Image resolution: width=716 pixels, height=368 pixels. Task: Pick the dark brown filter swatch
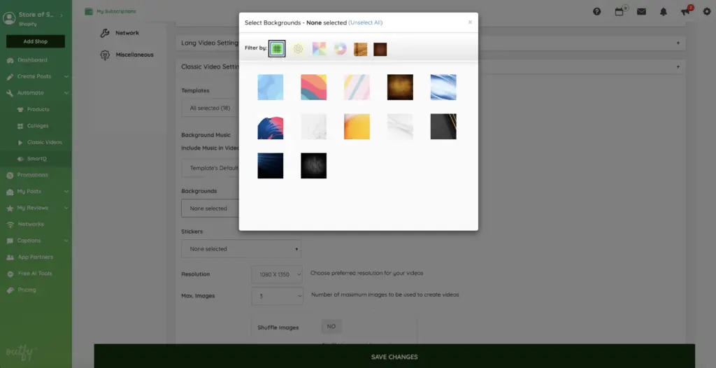pyautogui.click(x=380, y=49)
